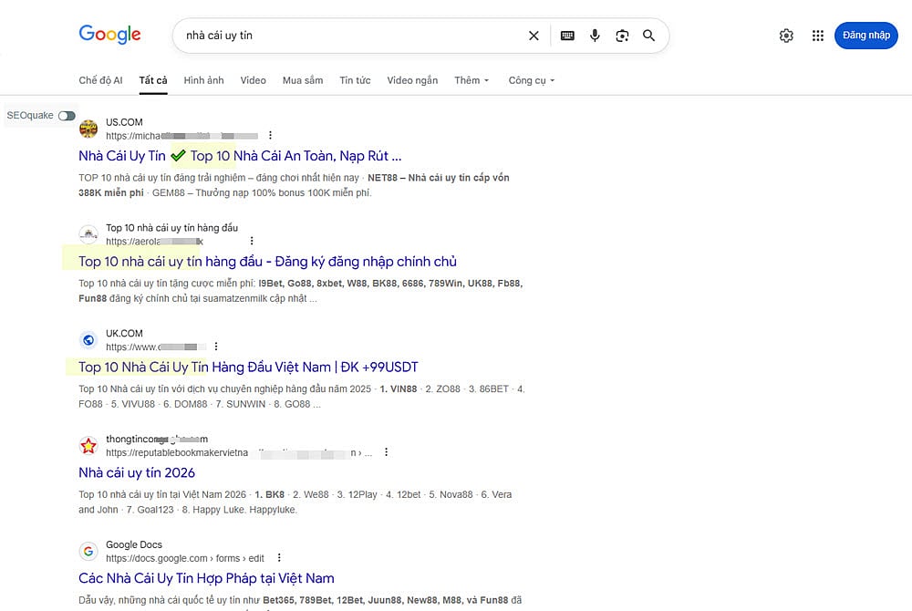Switch to Chế độ AI tab
The image size is (912, 611).
pyautogui.click(x=100, y=80)
